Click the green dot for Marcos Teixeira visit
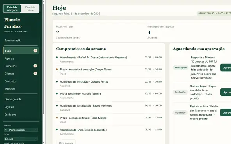 point(57,93)
